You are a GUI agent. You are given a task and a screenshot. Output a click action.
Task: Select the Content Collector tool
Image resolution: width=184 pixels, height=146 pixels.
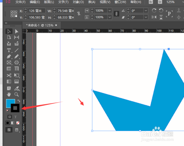click(9, 44)
